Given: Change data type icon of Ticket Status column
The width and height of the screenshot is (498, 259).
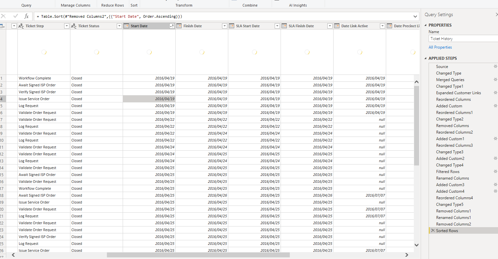Looking at the screenshot, I should coord(74,26).
